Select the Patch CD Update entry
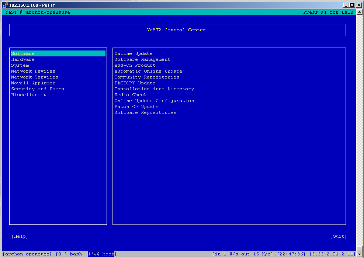The height and width of the screenshot is (258, 364). [136, 107]
